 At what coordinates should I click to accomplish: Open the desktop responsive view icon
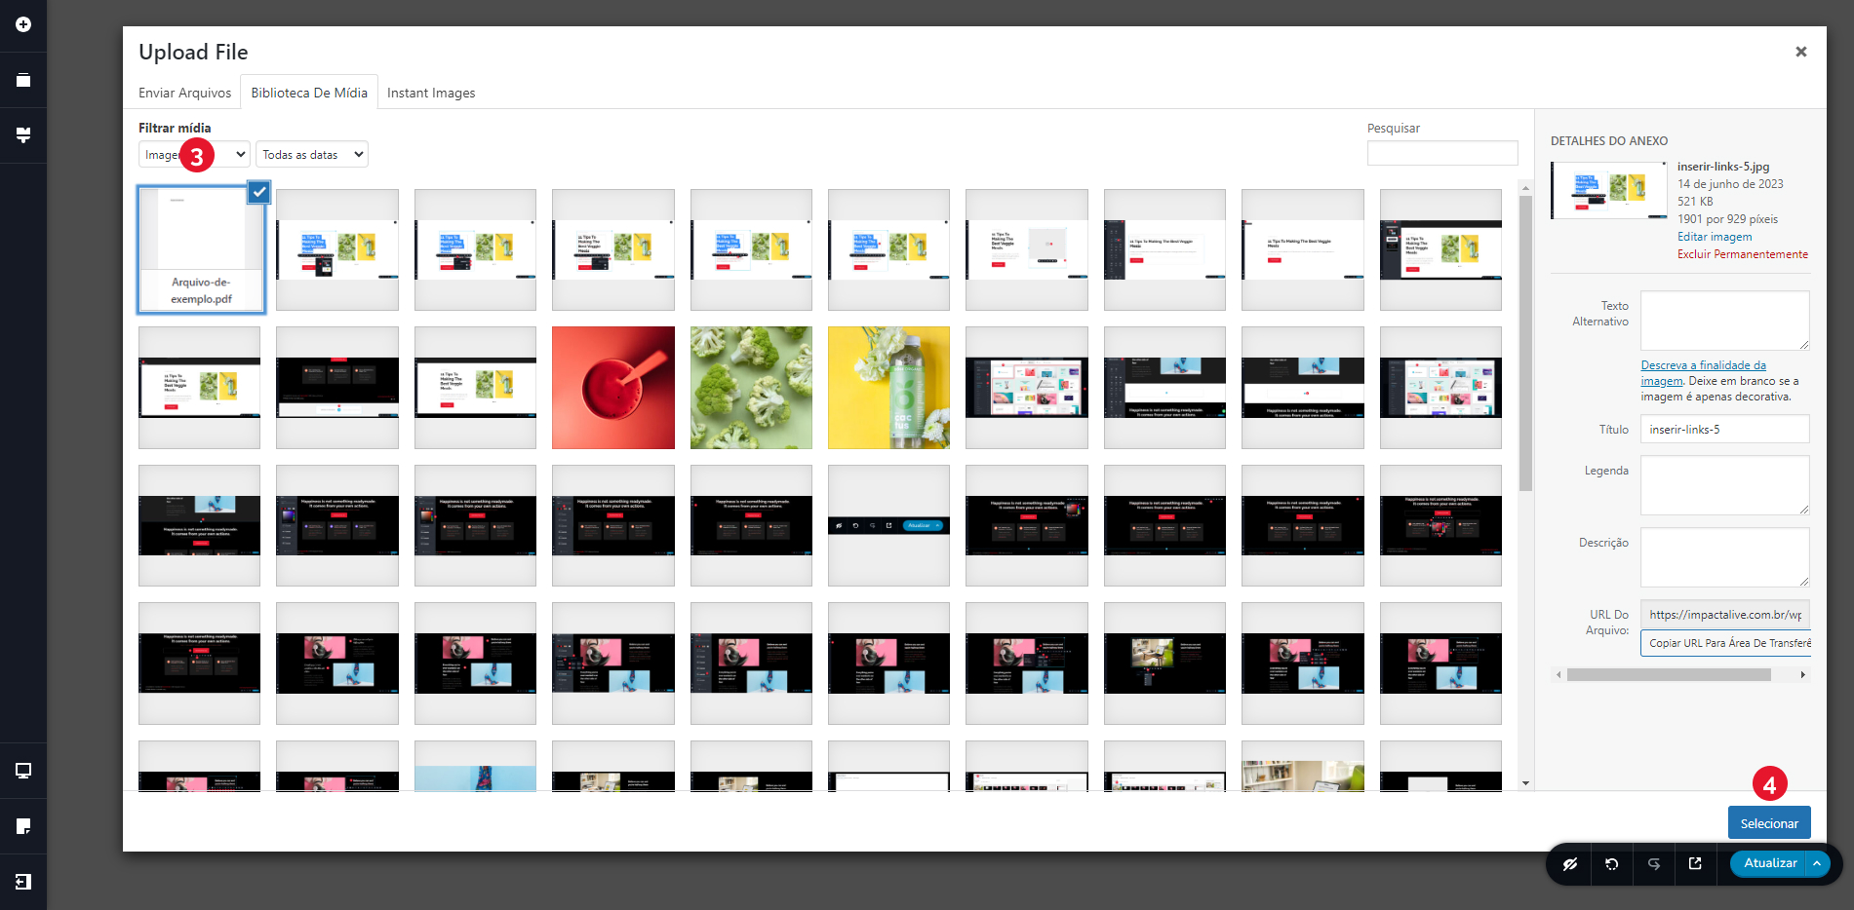click(x=23, y=771)
